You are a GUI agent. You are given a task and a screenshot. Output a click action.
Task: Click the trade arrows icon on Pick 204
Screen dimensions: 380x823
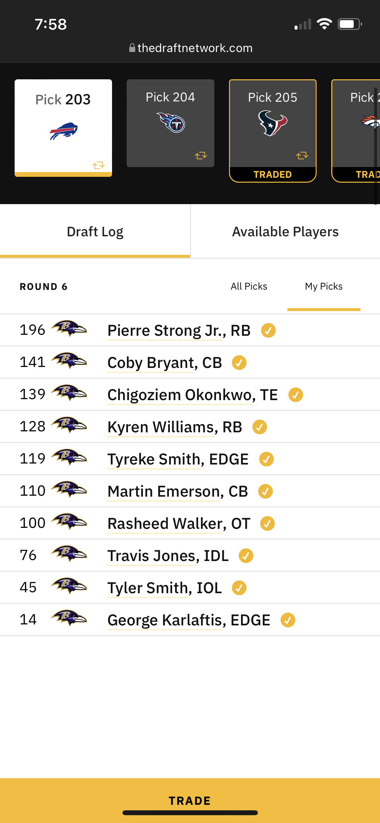pyautogui.click(x=201, y=155)
